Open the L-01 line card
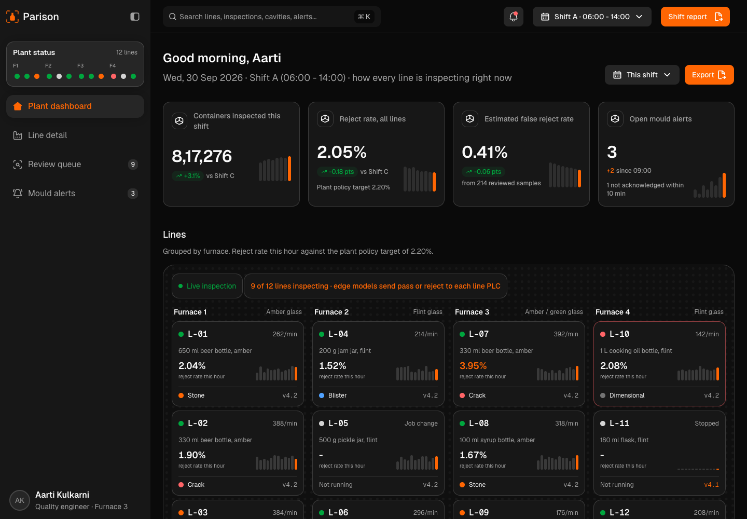Image resolution: width=747 pixels, height=519 pixels. click(238, 364)
